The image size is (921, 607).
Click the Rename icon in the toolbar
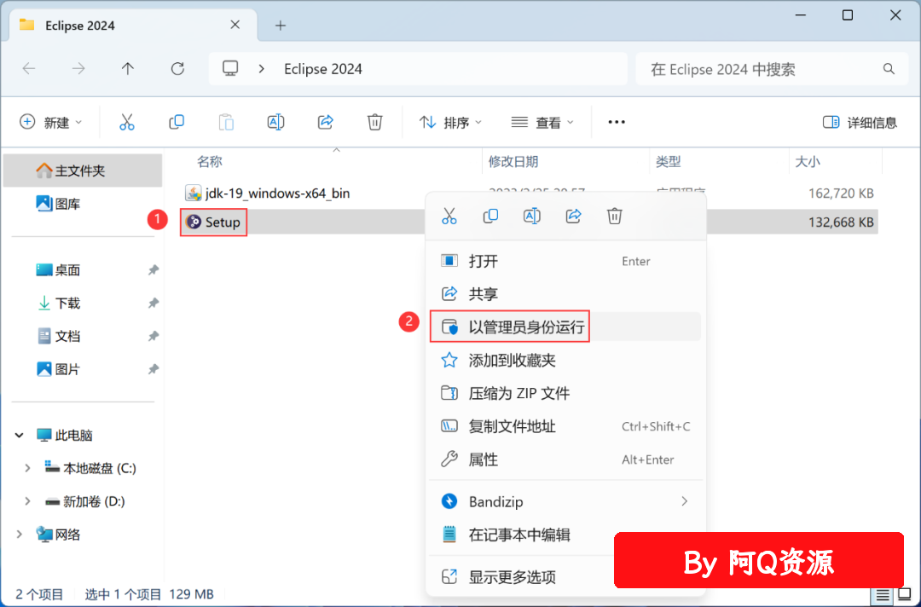275,122
